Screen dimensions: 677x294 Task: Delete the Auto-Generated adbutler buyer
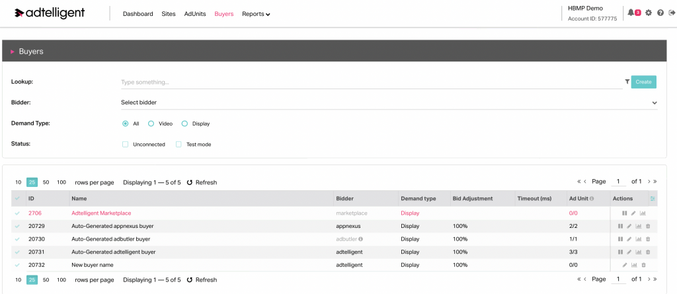tap(648, 239)
